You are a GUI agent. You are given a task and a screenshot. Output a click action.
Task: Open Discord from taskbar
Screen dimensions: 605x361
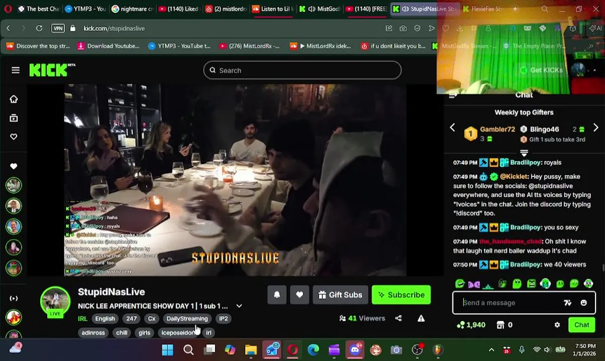(355, 350)
